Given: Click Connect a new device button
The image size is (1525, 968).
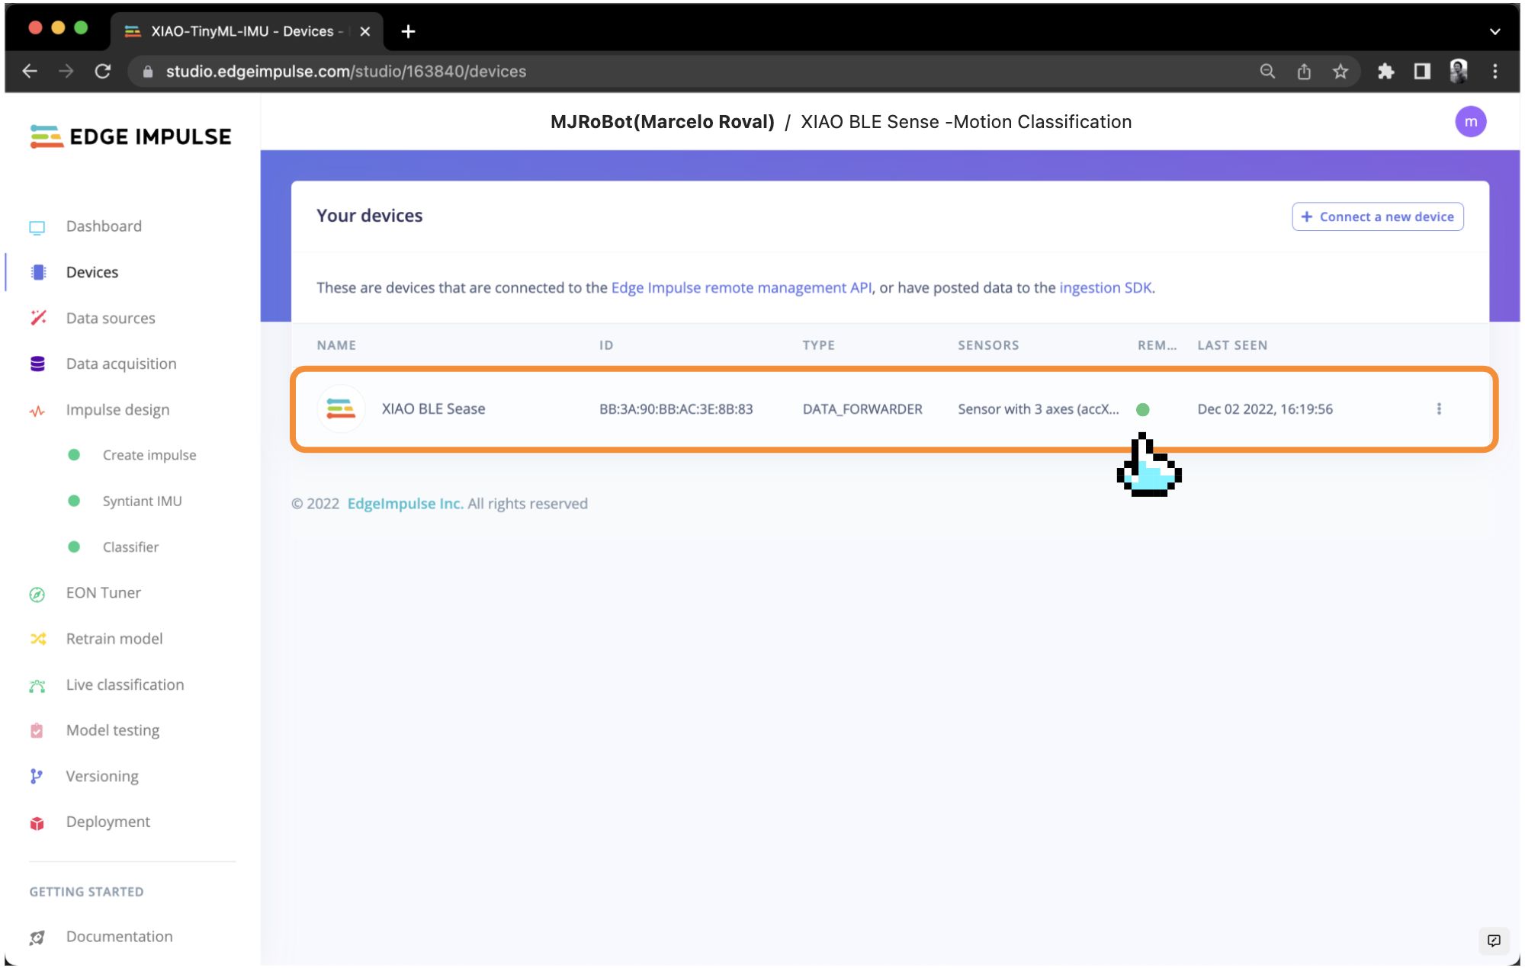Looking at the screenshot, I should (x=1377, y=216).
